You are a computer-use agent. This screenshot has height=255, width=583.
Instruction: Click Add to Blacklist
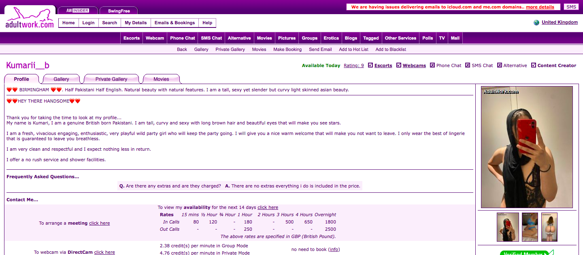pos(391,49)
